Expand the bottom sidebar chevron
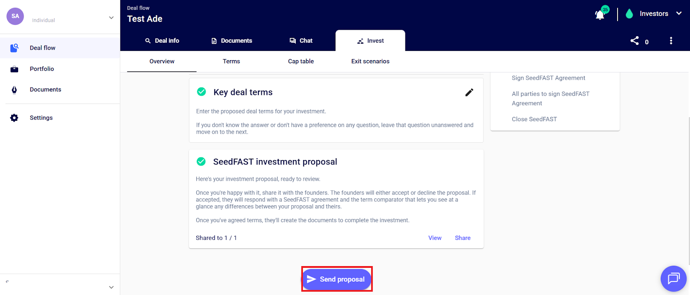The image size is (690, 295). click(x=111, y=287)
